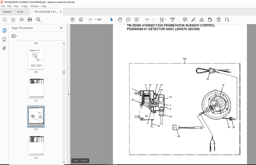Select page 251 thumbnail
This screenshot has height=165, width=256.
pyautogui.click(x=36, y=88)
